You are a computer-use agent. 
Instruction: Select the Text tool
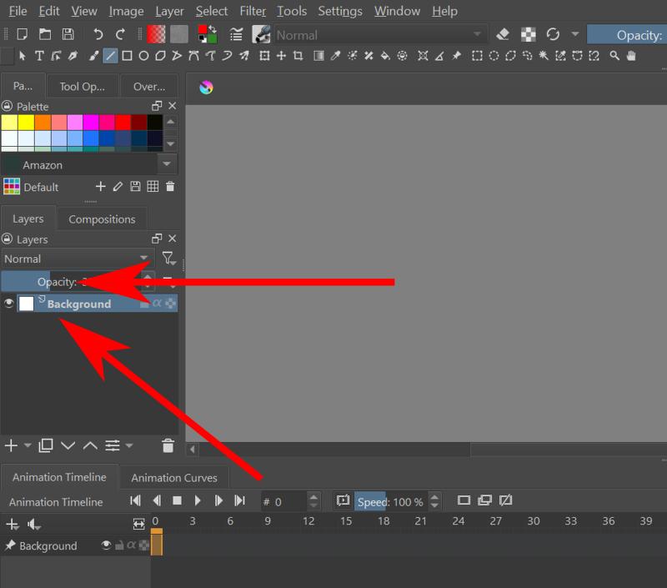pyautogui.click(x=39, y=56)
